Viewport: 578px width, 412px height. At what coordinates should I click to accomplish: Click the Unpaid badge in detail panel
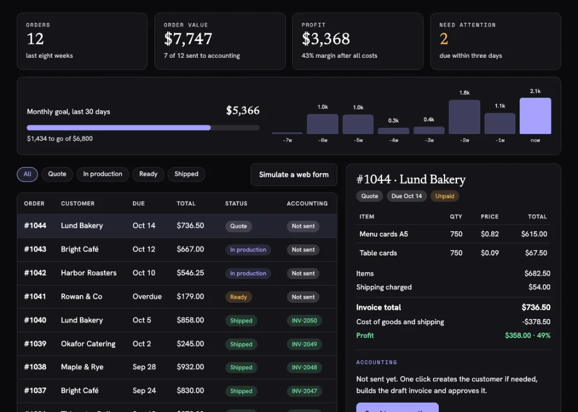(444, 196)
